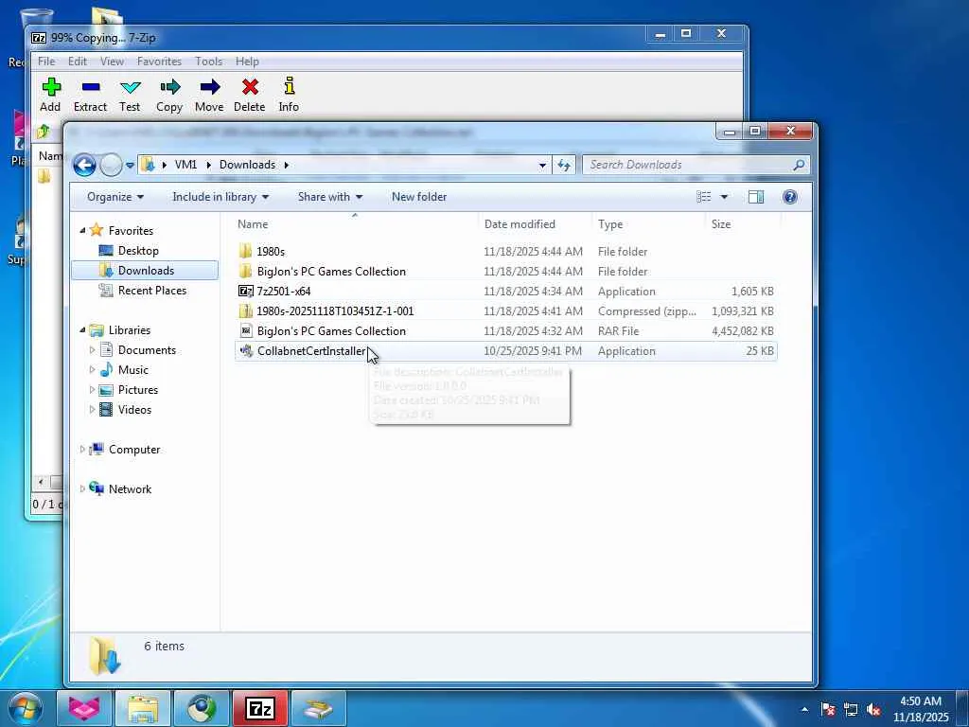The image size is (969, 727).
Task: Expand the Documents library node
Action: tap(92, 350)
